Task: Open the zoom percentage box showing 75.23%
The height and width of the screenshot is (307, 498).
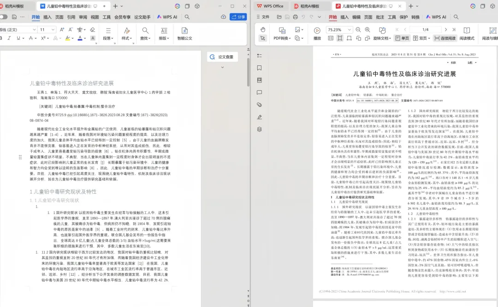Action: (x=339, y=29)
